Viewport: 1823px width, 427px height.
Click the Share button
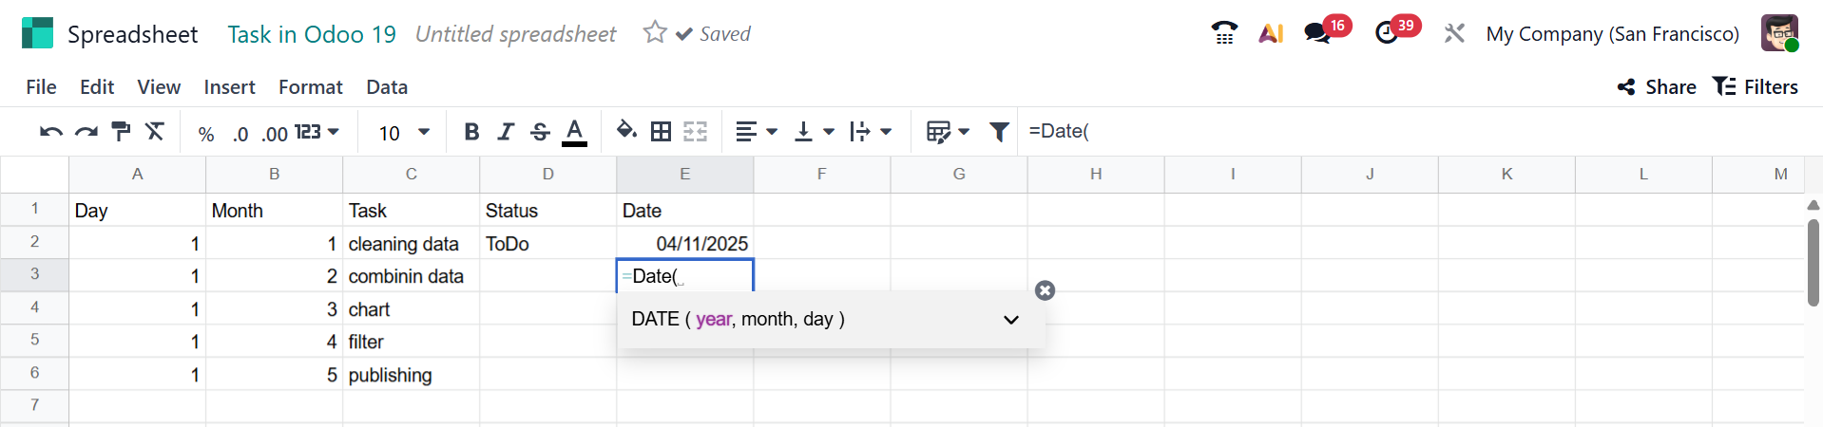coord(1657,87)
